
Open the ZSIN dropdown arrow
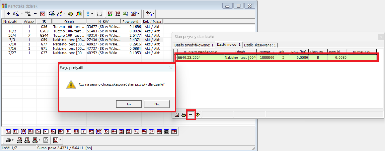coord(60,140)
